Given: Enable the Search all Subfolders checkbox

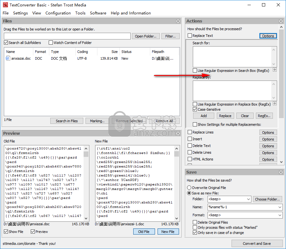Looking at the screenshot, I should click(x=6, y=43).
